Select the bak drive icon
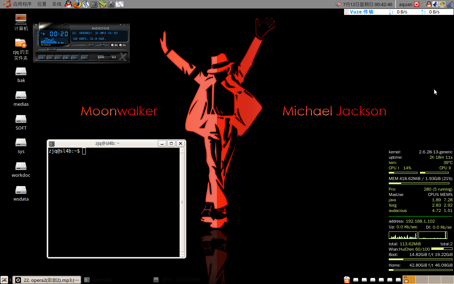The height and width of the screenshot is (284, 454). point(21,75)
